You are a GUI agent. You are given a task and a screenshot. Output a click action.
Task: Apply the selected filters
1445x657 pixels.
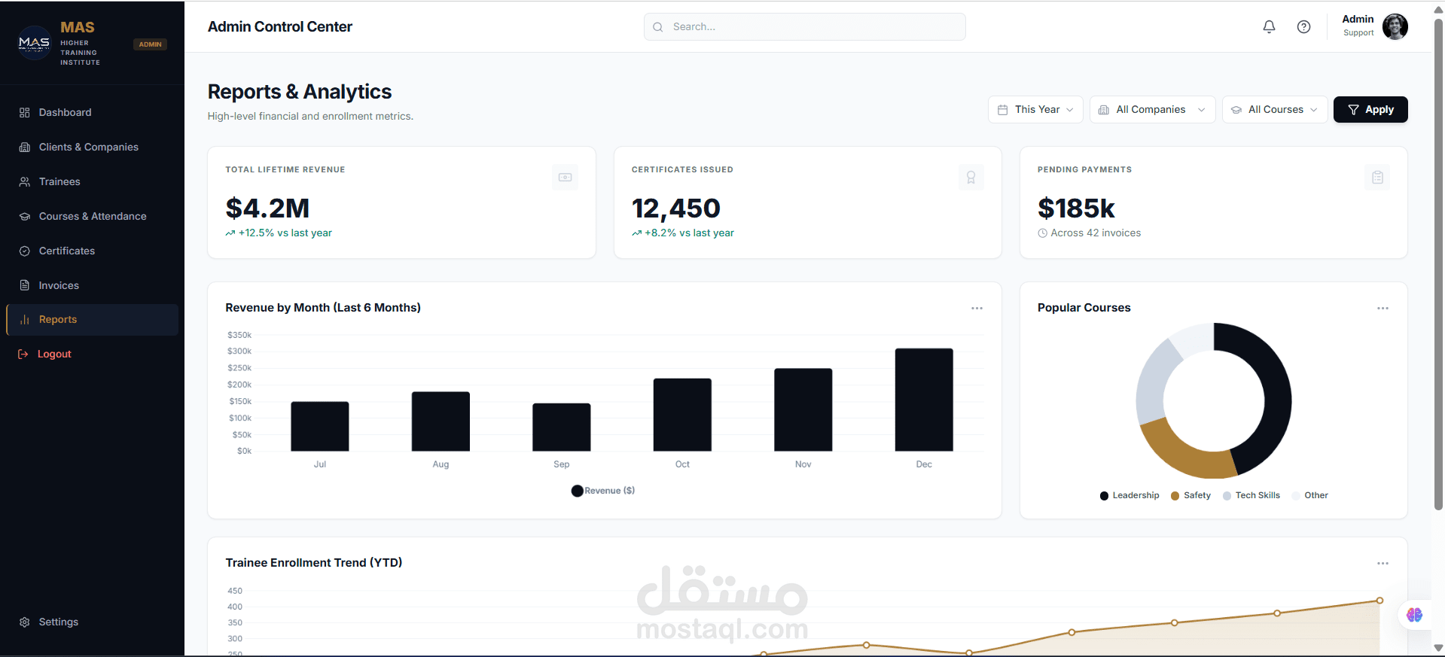[1370, 110]
